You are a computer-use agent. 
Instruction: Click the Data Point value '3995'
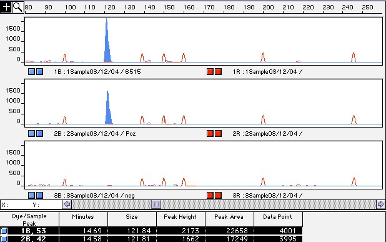[288, 239]
